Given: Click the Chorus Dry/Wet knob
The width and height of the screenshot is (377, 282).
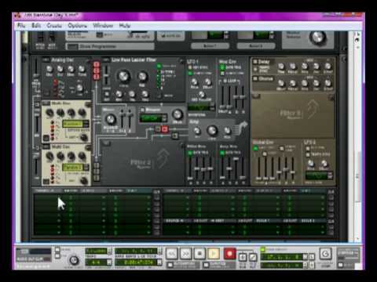Looking at the screenshot, I should coord(328,83).
